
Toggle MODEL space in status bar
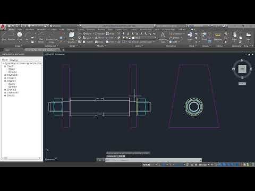point(147,164)
